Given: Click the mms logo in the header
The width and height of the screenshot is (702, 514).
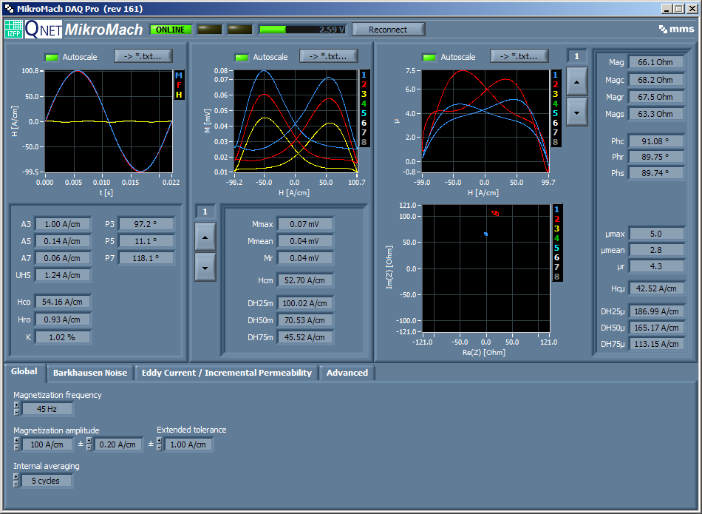Looking at the screenshot, I should [676, 29].
